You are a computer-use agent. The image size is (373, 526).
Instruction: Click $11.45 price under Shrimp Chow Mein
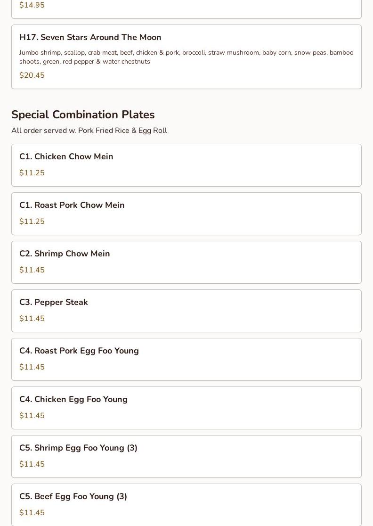[x=32, y=270]
